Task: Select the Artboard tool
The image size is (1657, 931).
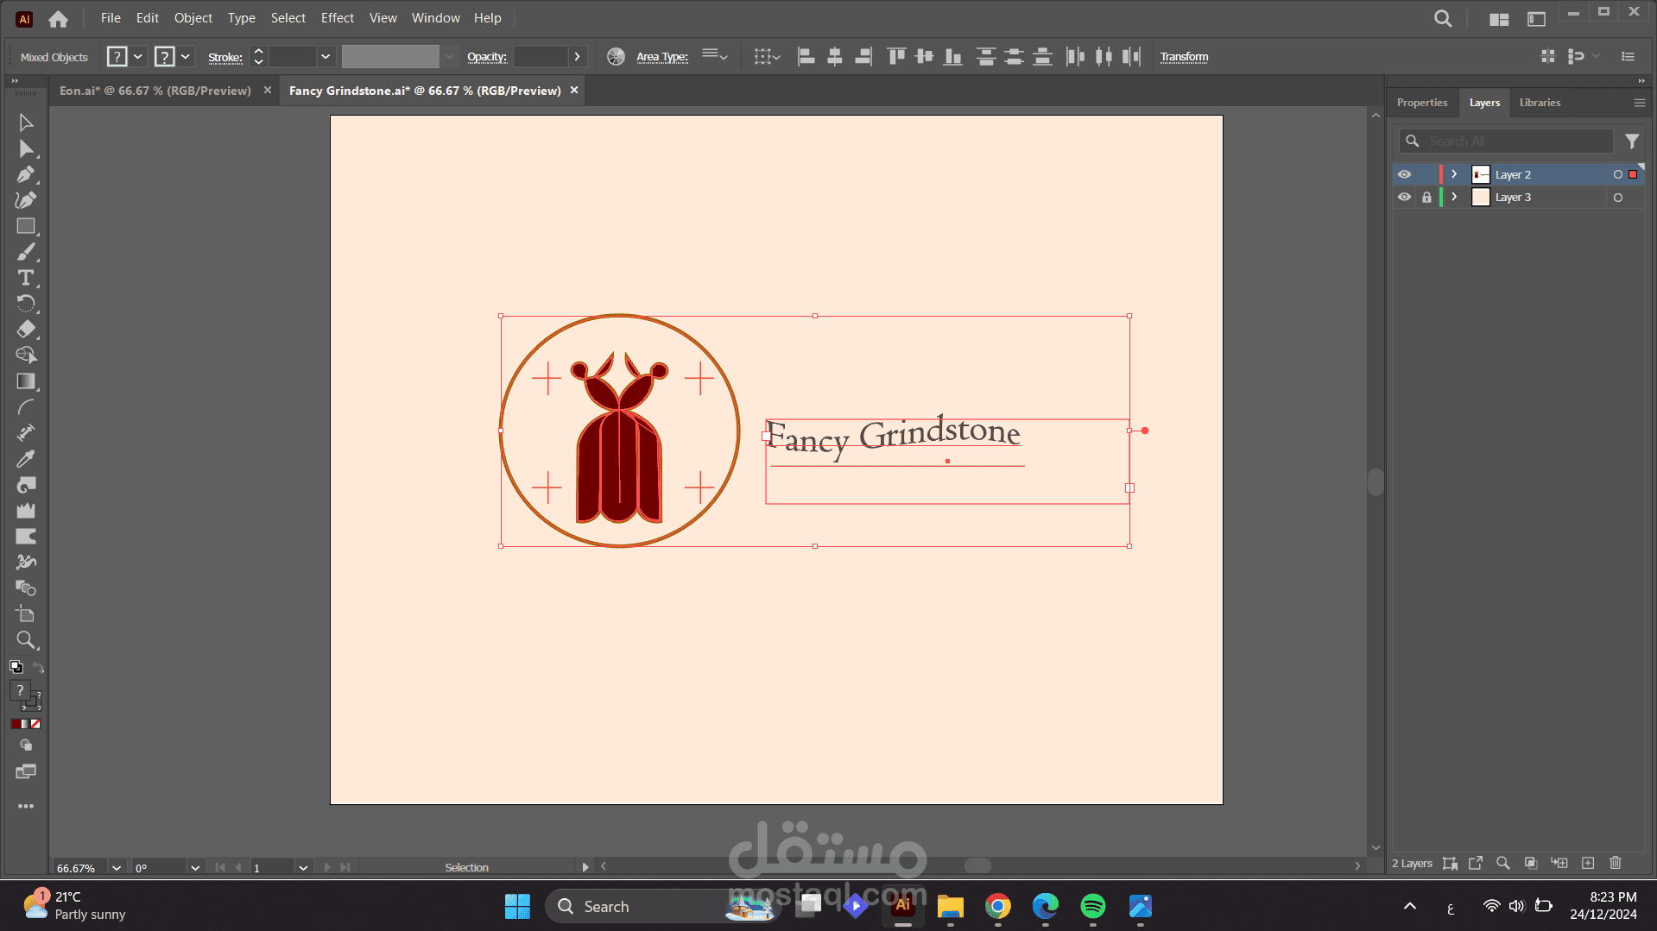Action: 26,614
